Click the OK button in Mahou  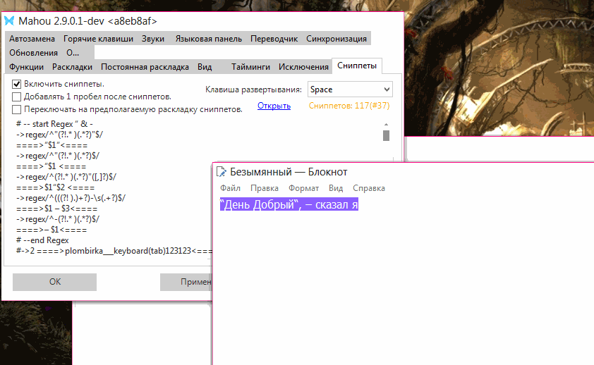(54, 282)
